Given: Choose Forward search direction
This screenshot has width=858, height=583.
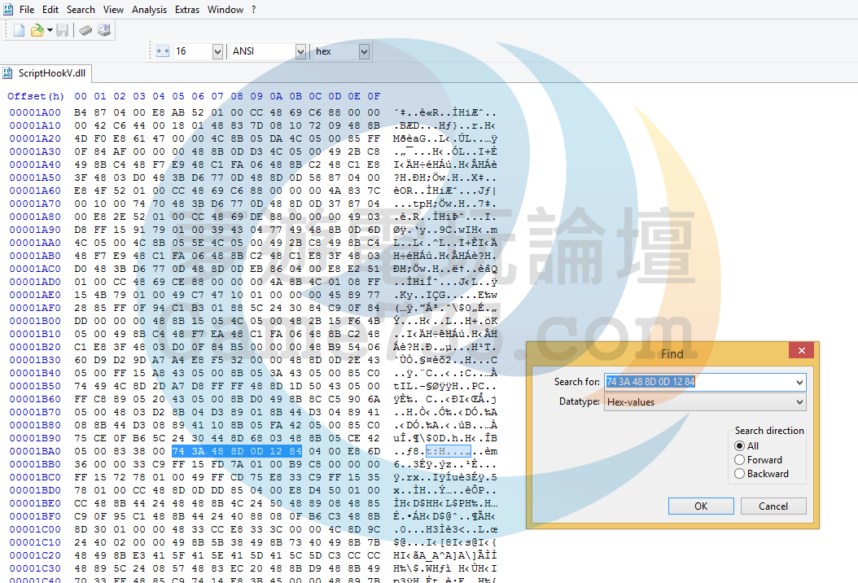Looking at the screenshot, I should pos(740,460).
